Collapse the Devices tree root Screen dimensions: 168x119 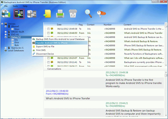coord(2,24)
